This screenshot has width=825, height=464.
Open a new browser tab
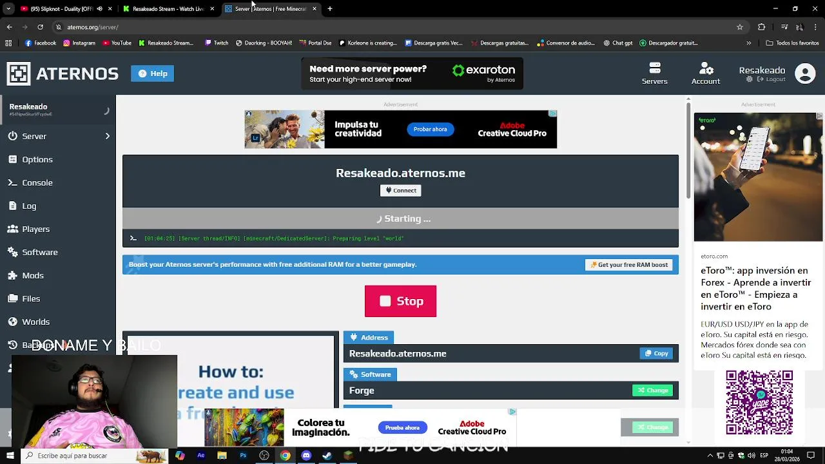pyautogui.click(x=330, y=9)
